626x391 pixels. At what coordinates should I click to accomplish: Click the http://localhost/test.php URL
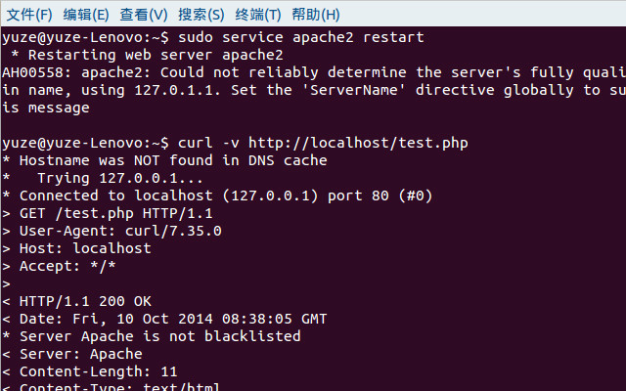coord(358,143)
